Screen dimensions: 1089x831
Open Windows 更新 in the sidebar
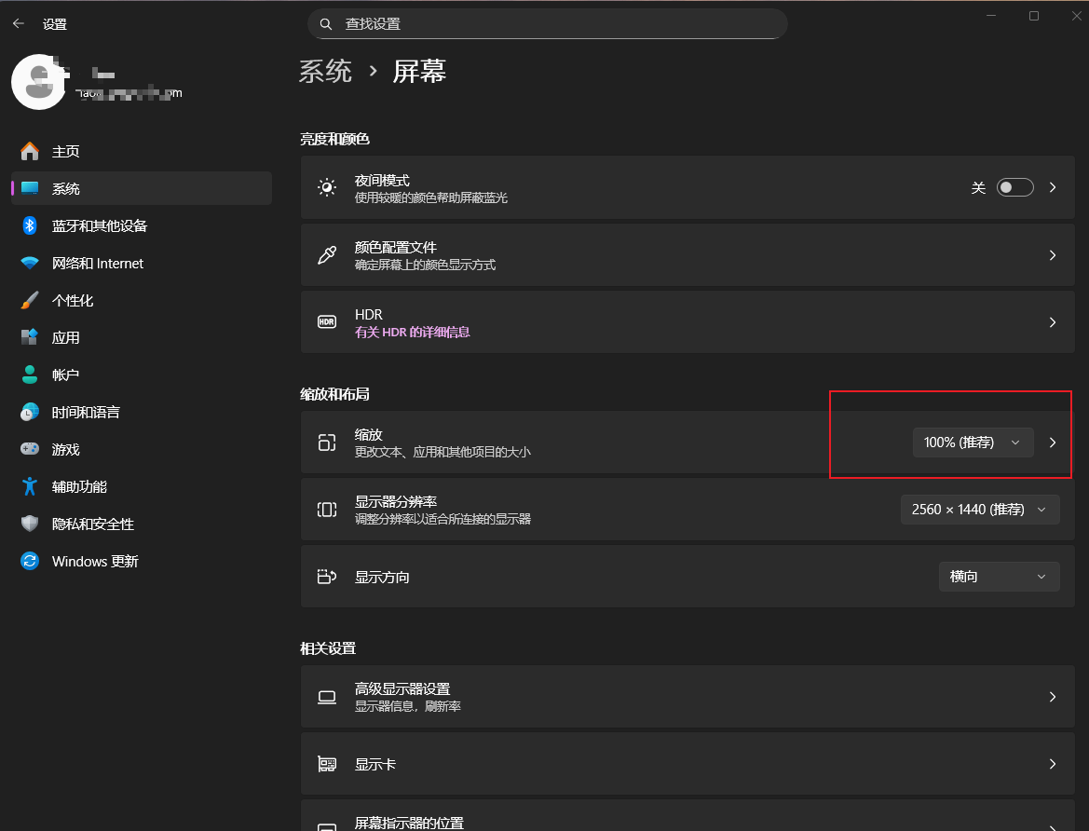(142, 562)
